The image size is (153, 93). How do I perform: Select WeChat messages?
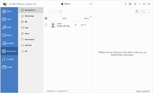click(31, 45)
